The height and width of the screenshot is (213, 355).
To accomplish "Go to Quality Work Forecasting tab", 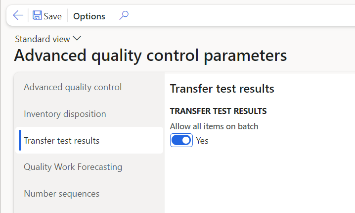I will (73, 167).
